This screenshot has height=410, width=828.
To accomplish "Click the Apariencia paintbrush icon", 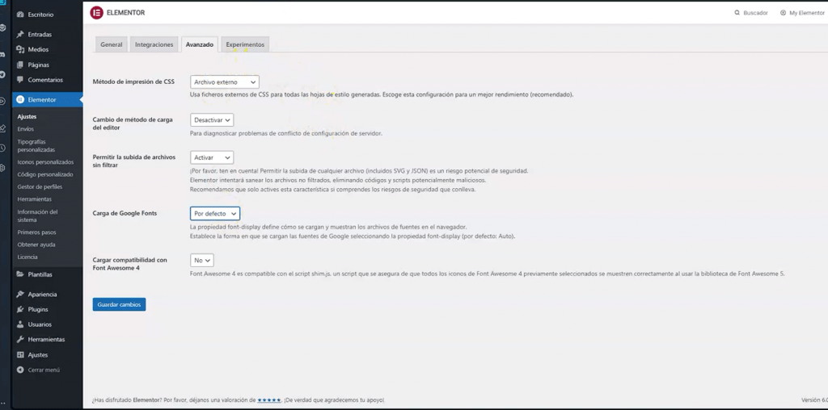I will [x=20, y=294].
